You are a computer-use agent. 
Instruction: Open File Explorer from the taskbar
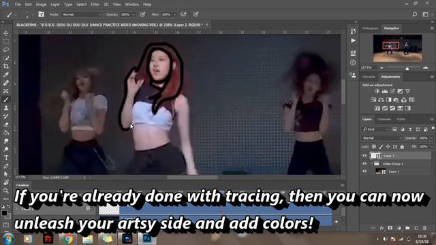pos(88,239)
